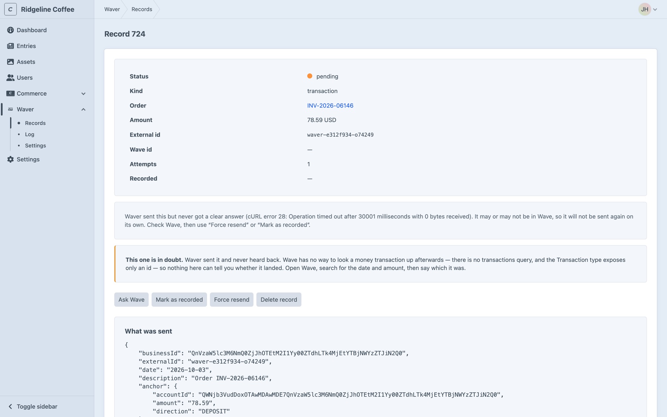Click "This one is in doubt." warning text

click(154, 260)
